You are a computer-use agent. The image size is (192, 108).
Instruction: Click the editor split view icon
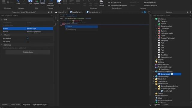149,12
